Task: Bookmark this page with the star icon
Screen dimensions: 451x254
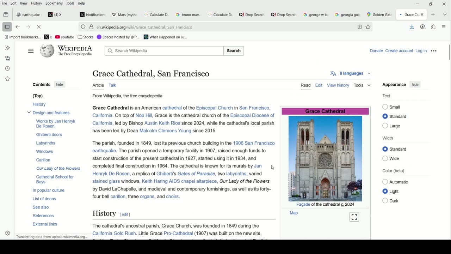Action: tap(368, 27)
